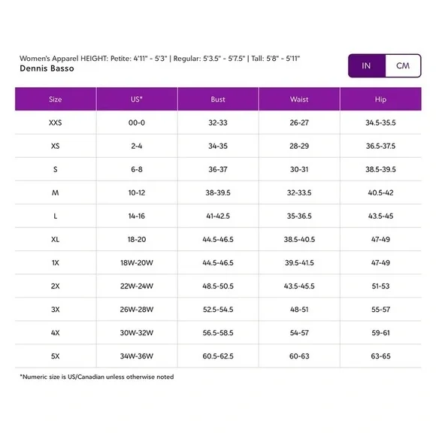
Task: Click the 60.5-62.5 bust measurement cell
Action: tap(218, 356)
